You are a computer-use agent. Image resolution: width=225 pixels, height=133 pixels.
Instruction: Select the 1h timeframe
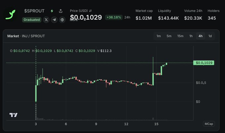(x=191, y=36)
